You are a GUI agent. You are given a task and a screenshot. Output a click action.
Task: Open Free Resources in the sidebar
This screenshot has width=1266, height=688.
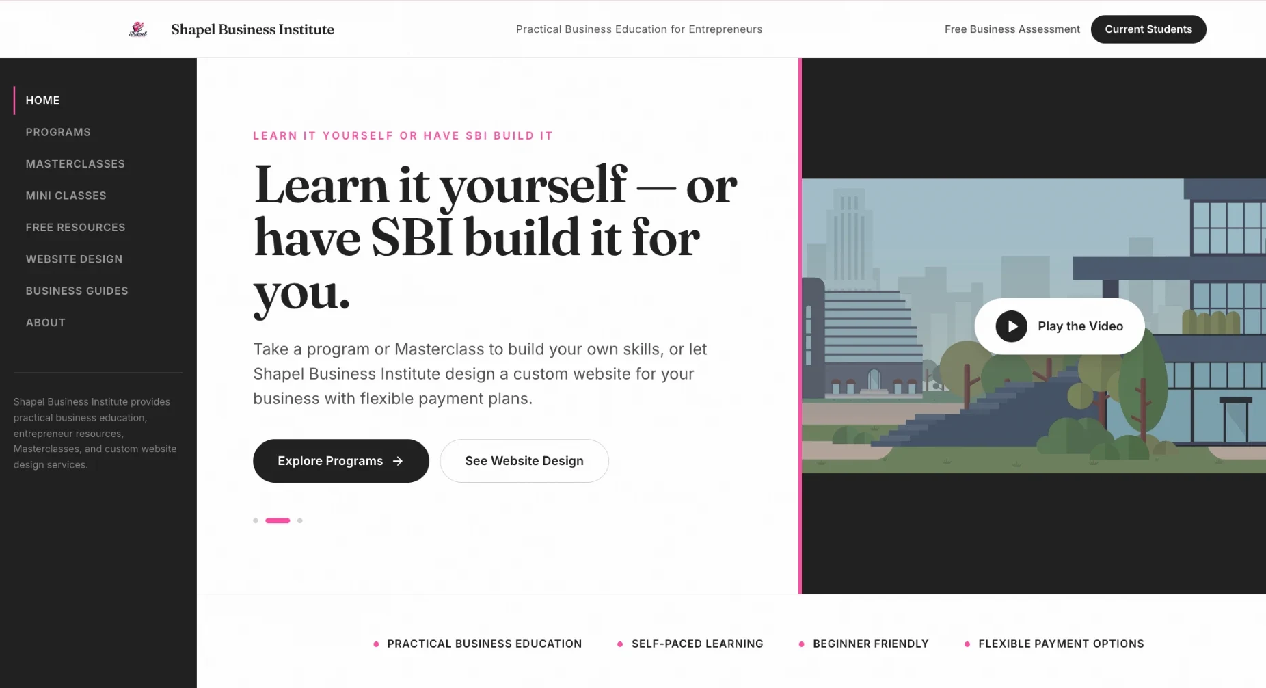(x=76, y=227)
